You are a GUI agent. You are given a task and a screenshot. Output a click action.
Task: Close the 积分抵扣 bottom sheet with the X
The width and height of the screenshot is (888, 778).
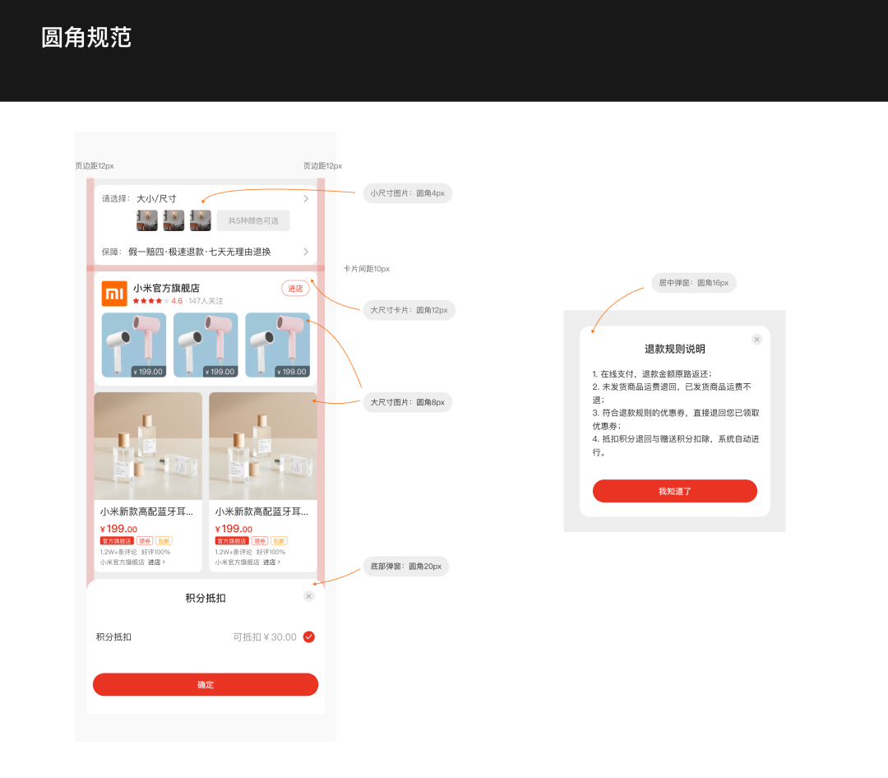(x=309, y=596)
